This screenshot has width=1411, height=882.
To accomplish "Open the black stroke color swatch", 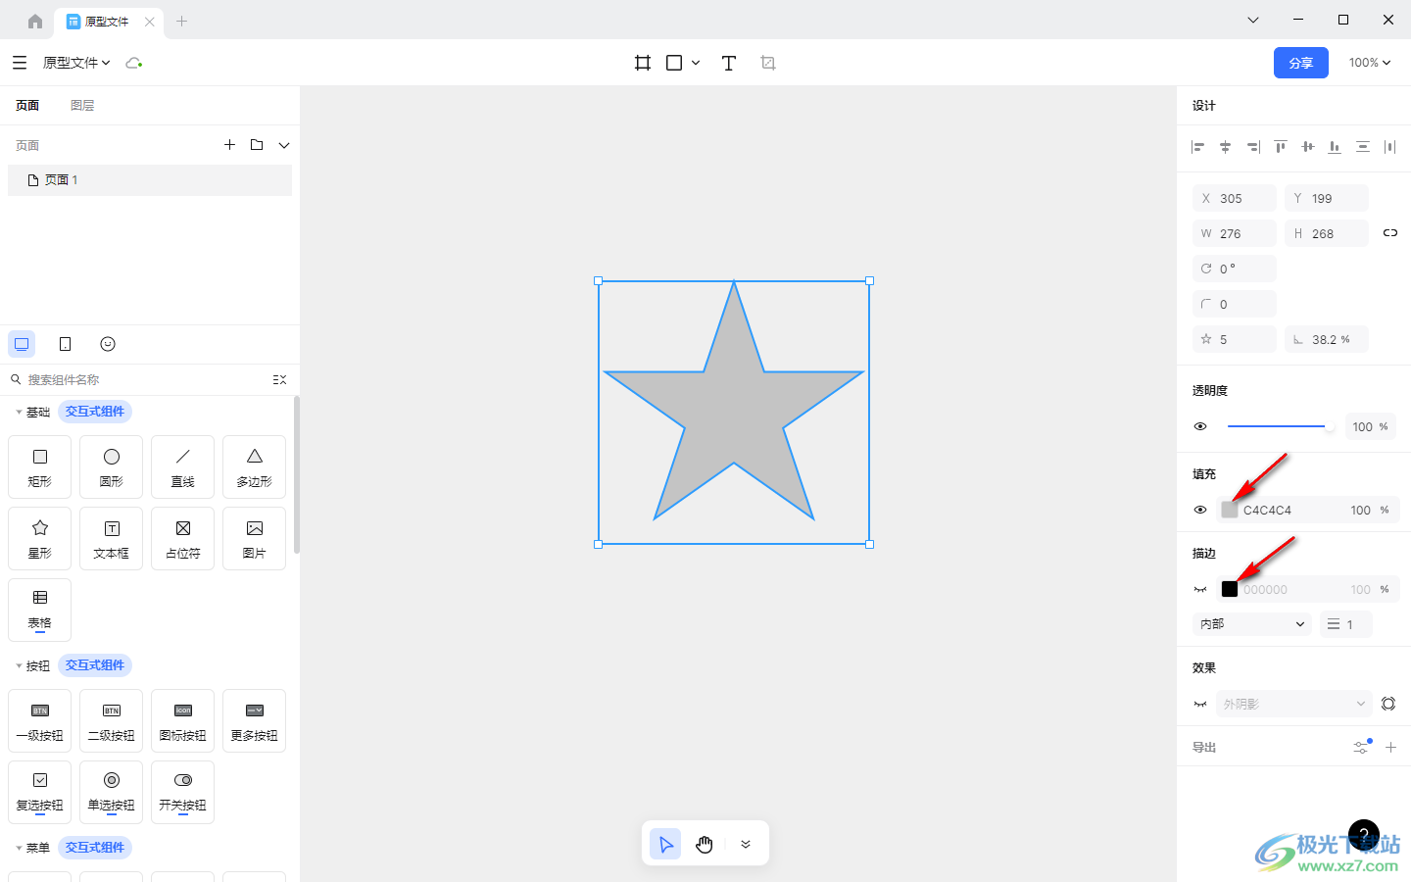I will (1230, 589).
